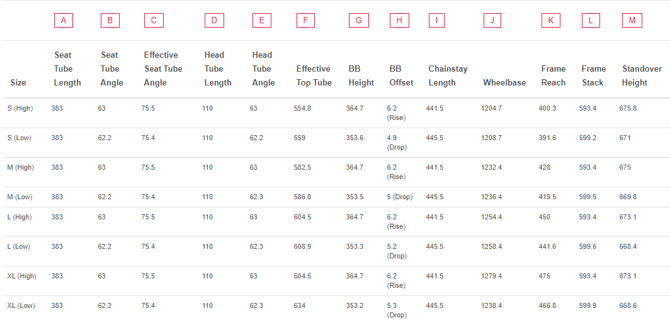Select the letter H marker box

[399, 21]
